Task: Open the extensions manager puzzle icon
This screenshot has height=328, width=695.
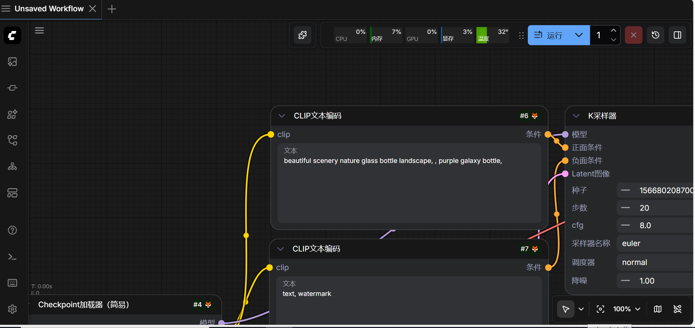Action: [303, 35]
